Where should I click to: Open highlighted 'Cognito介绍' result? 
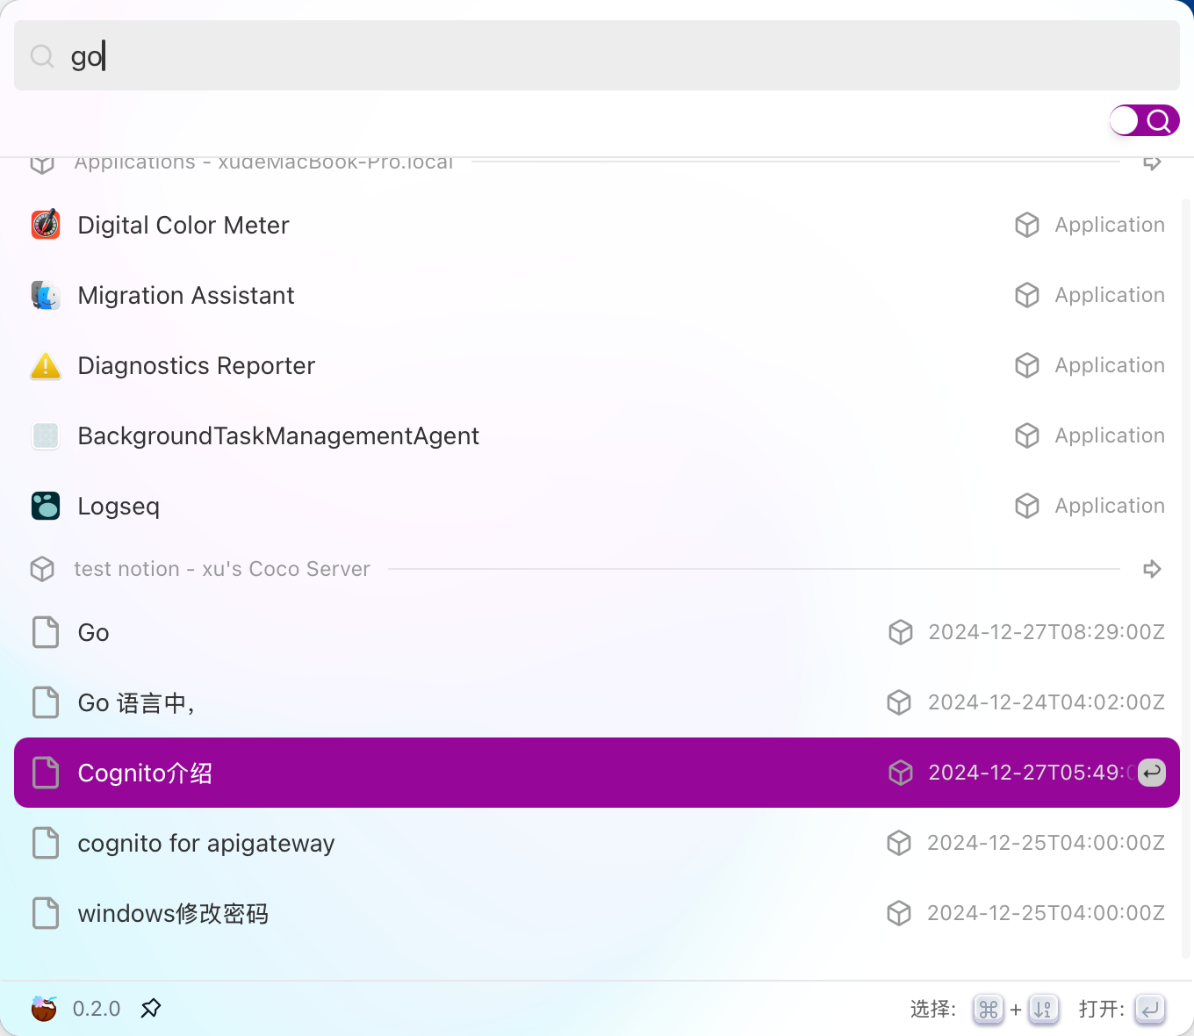tap(597, 773)
